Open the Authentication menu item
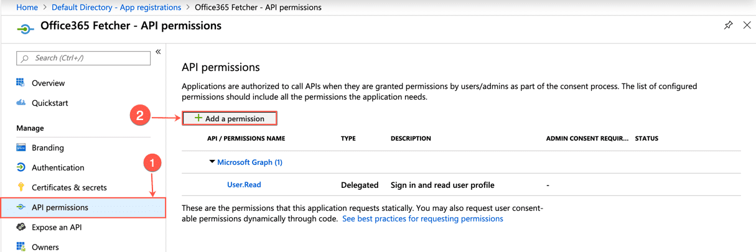756x252 pixels. [x=58, y=167]
